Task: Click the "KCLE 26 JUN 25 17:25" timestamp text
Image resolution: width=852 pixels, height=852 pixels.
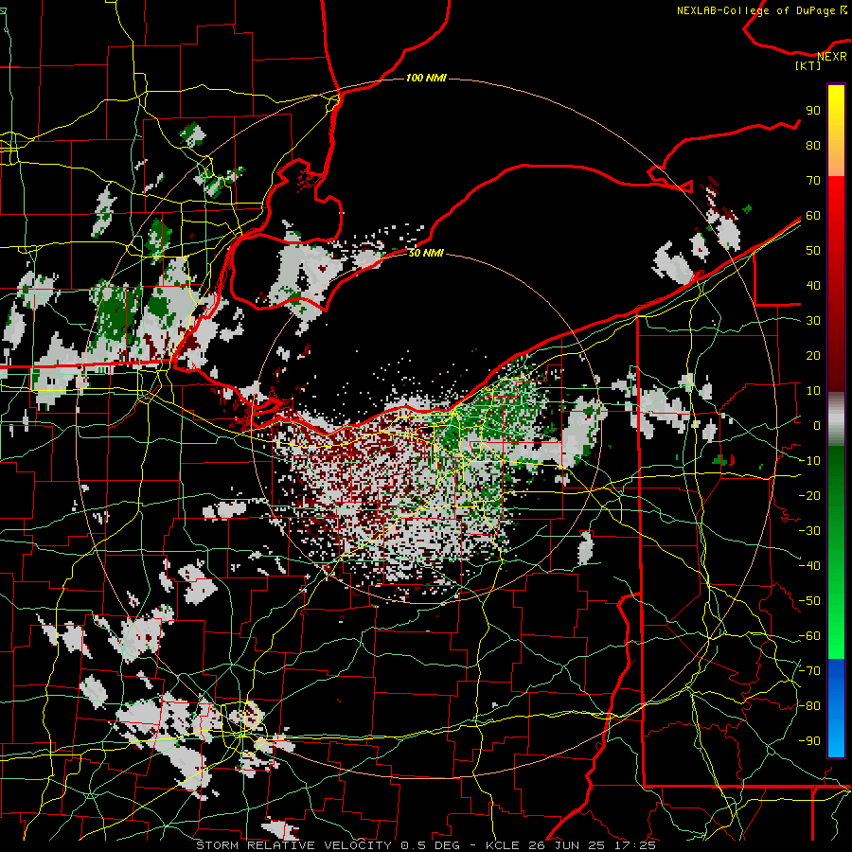Action: pyautogui.click(x=571, y=845)
